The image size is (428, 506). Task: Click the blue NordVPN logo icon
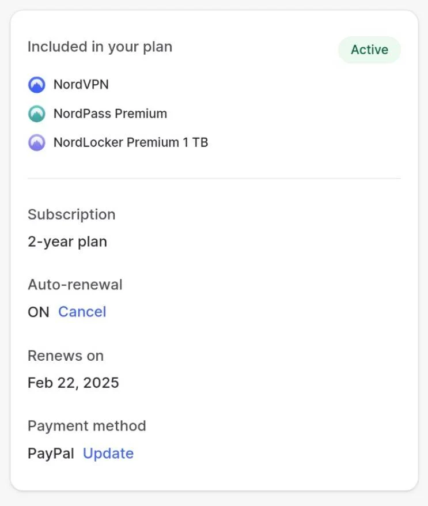36,85
